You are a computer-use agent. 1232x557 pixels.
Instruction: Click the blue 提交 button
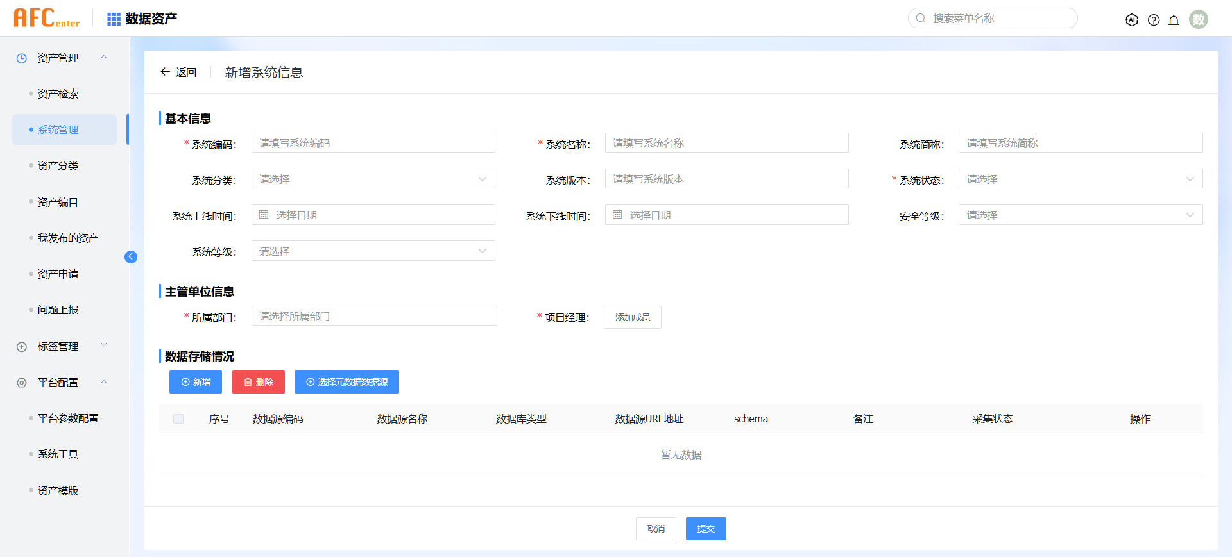point(706,529)
